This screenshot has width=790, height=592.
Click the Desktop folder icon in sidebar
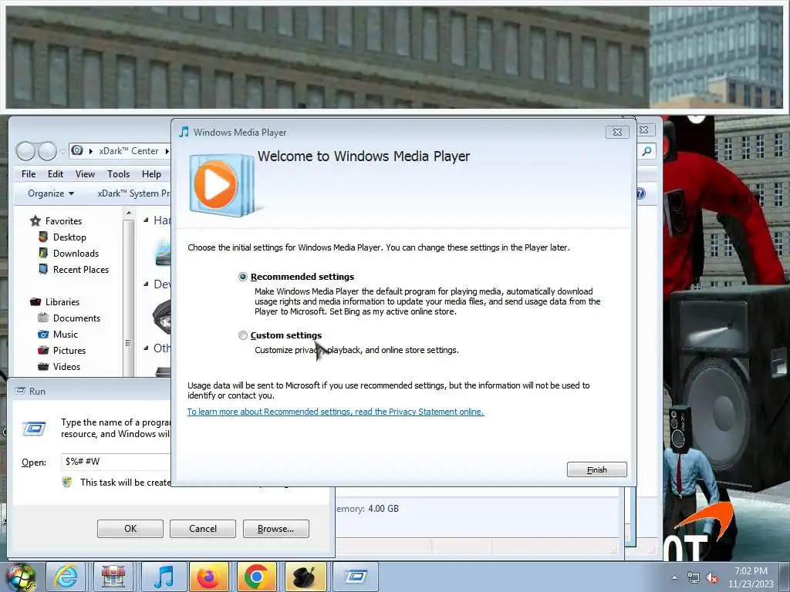(x=43, y=237)
